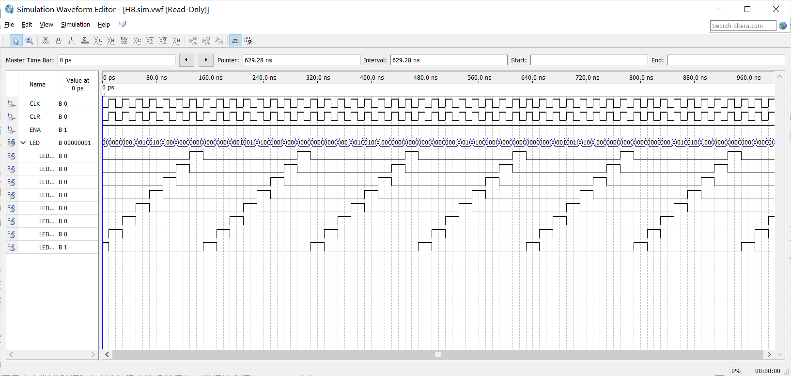The image size is (791, 376).
Task: Click the 480.0 ns timeline marker
Action: (425, 77)
